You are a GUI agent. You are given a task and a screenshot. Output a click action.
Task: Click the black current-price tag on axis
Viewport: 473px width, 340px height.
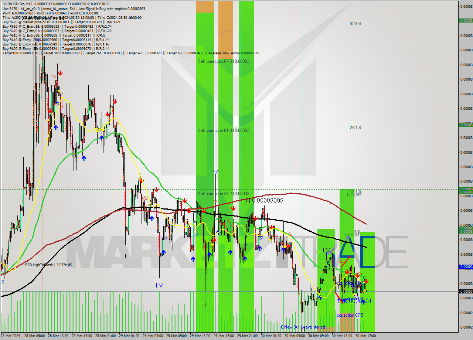pyautogui.click(x=466, y=291)
